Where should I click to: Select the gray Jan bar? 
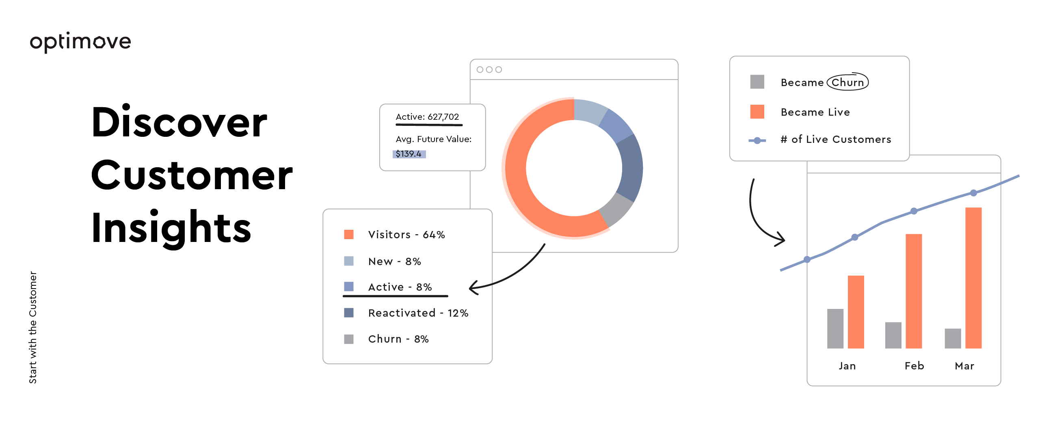coord(835,328)
